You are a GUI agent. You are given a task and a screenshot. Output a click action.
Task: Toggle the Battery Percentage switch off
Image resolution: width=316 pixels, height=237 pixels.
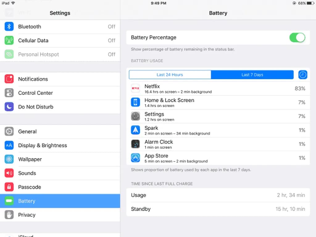pos(297,38)
